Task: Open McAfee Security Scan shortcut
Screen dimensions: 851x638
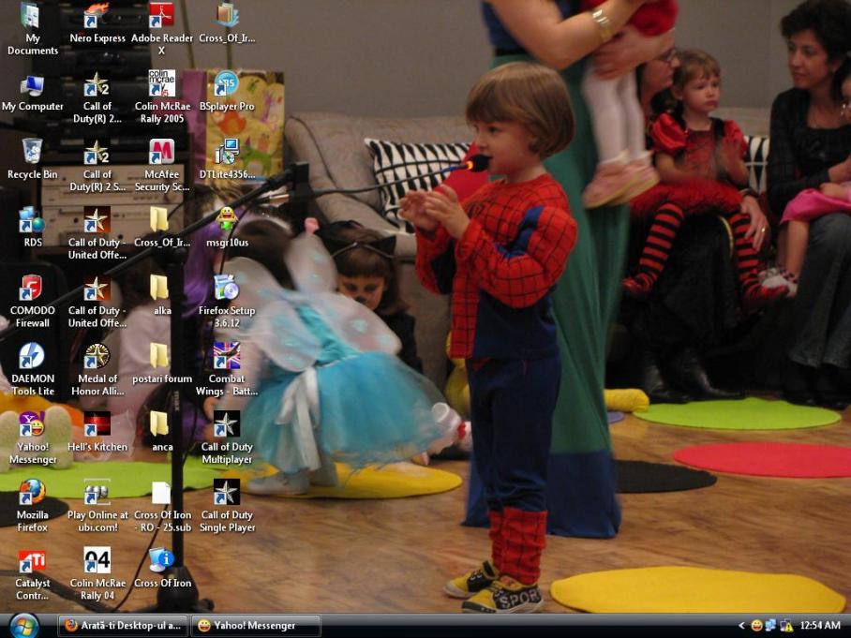Action: point(161,152)
